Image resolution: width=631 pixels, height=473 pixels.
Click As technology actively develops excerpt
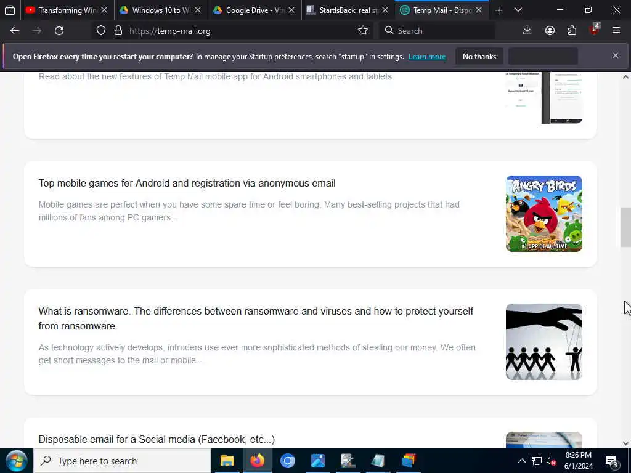click(257, 354)
